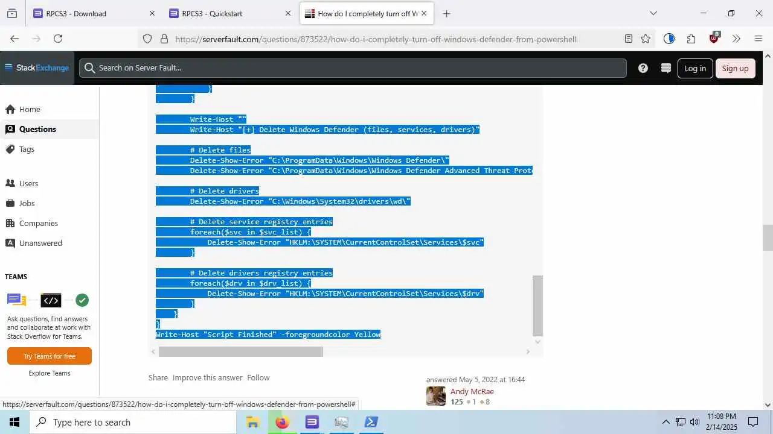Open Firefox from the taskbar
Viewport: 773px width, 434px height.
pyautogui.click(x=282, y=422)
